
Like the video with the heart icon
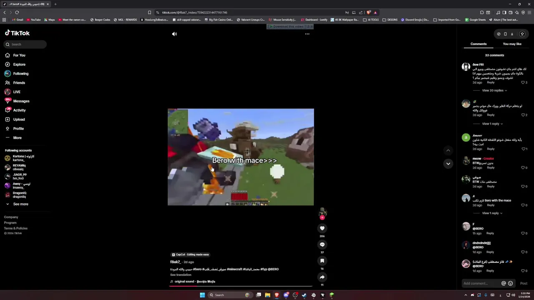[322, 228]
